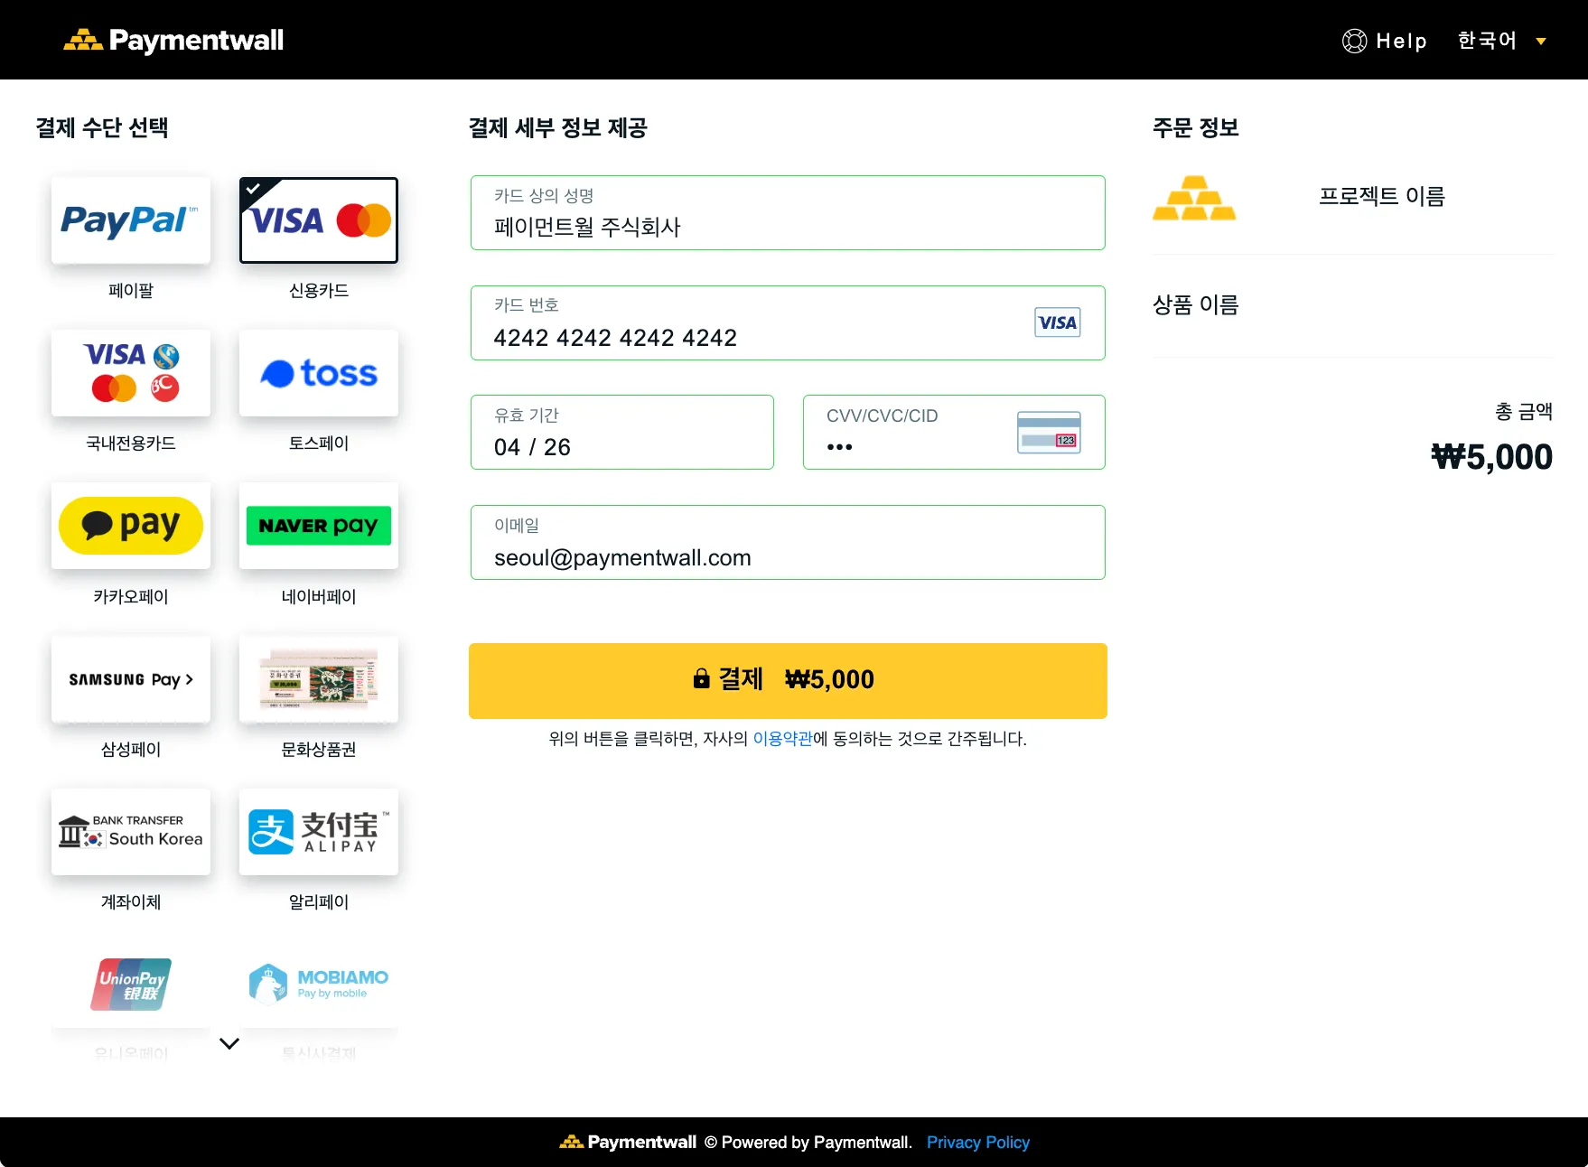The width and height of the screenshot is (1588, 1167).
Task: Click the 신용카드 label
Action: [x=319, y=291]
